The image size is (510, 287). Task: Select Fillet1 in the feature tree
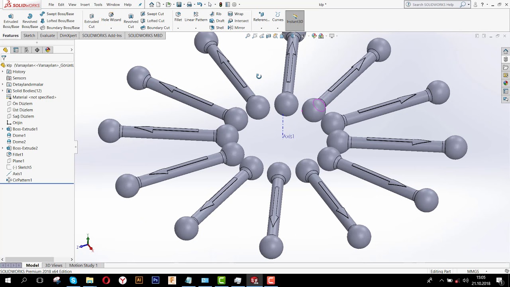(18, 155)
